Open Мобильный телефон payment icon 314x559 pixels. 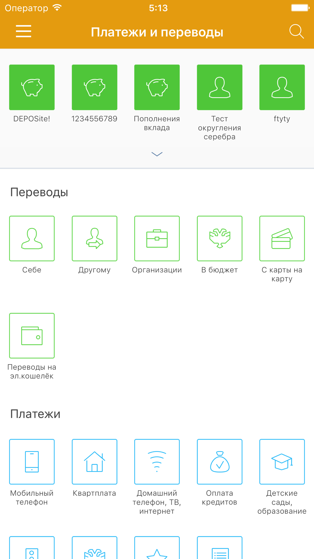pos(32,462)
